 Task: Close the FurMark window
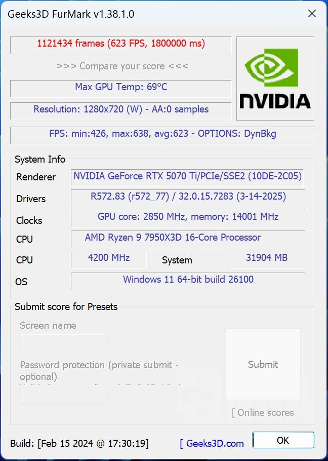point(312,14)
